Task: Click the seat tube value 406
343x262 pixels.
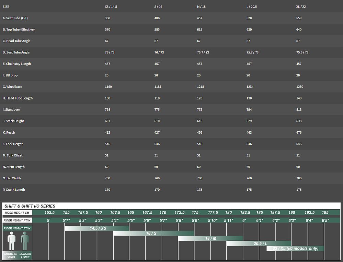Action: pos(157,18)
